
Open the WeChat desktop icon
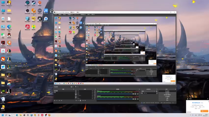coord(3,35)
